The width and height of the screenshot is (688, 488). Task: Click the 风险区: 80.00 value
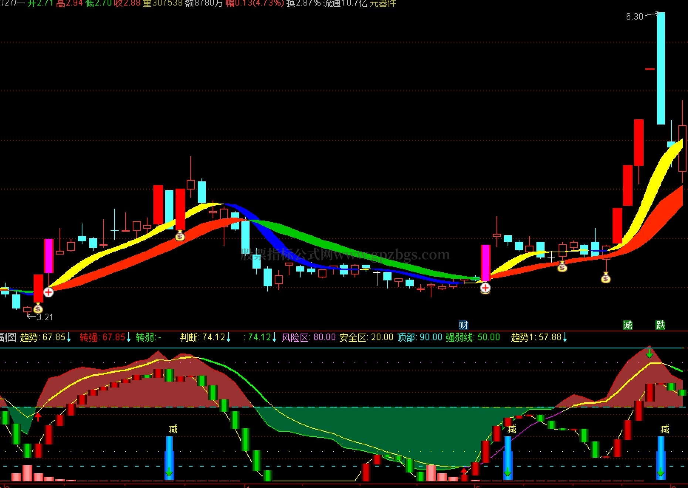[x=309, y=337]
